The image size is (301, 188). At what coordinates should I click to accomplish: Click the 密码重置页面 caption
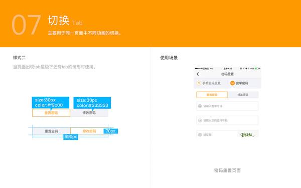(227, 170)
